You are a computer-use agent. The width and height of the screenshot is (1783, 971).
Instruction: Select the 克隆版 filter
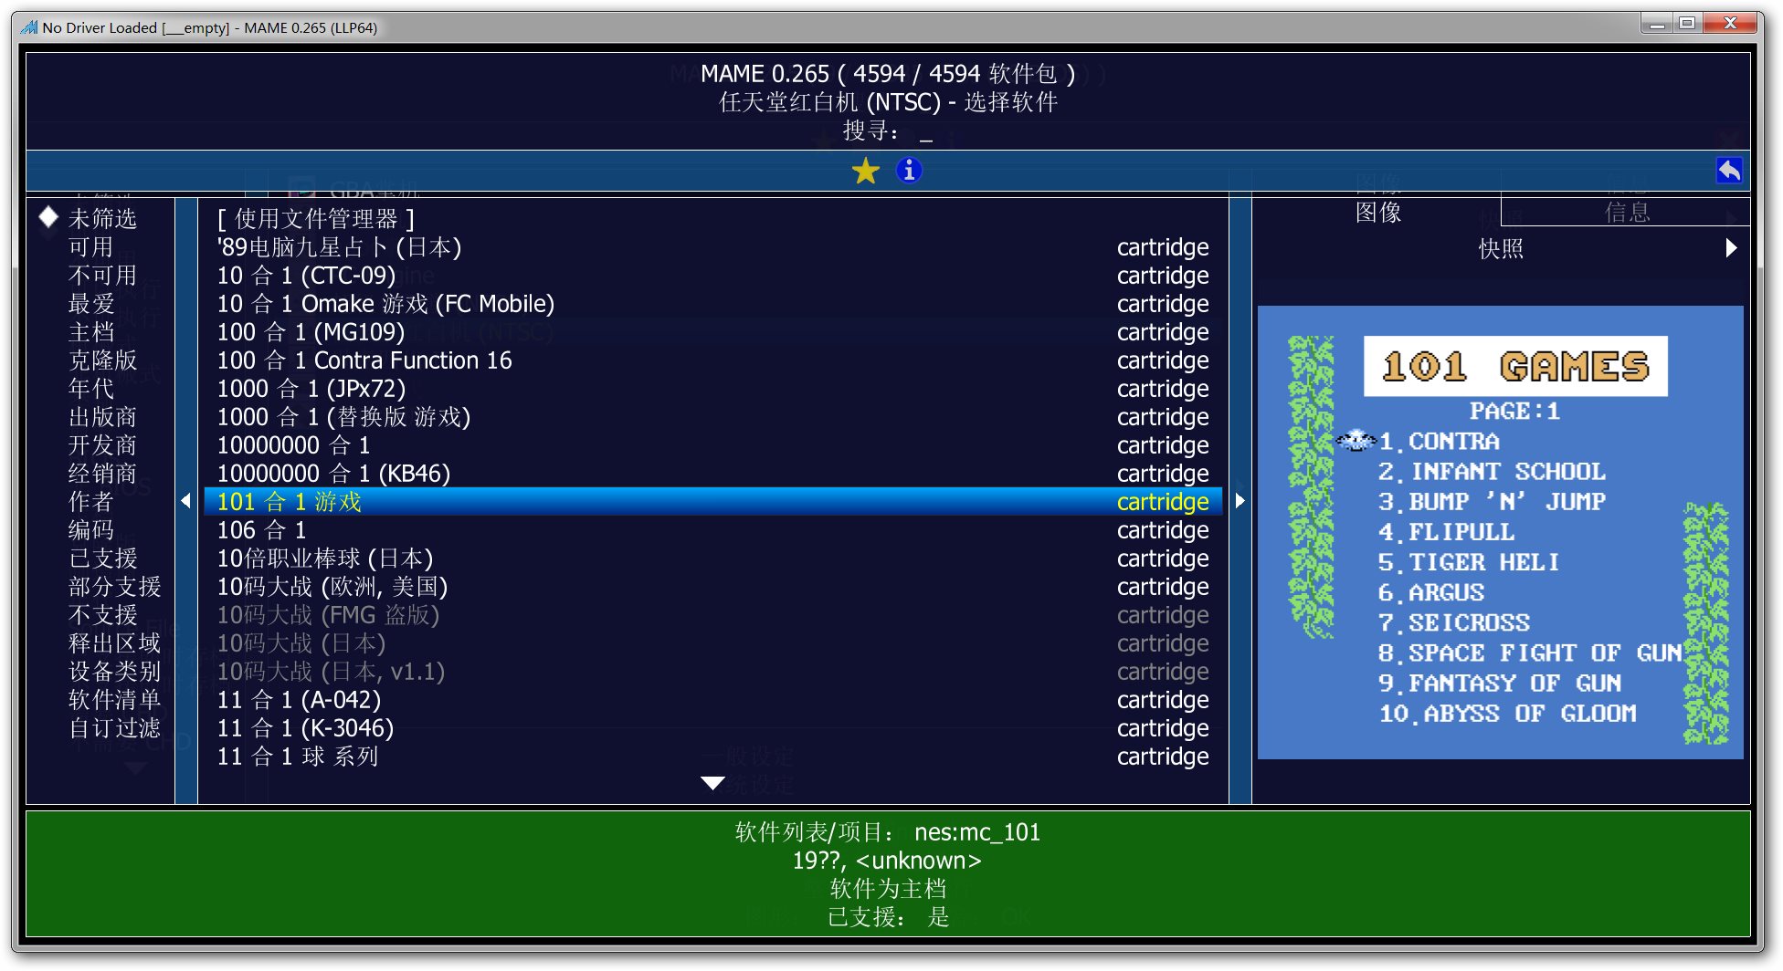point(102,360)
